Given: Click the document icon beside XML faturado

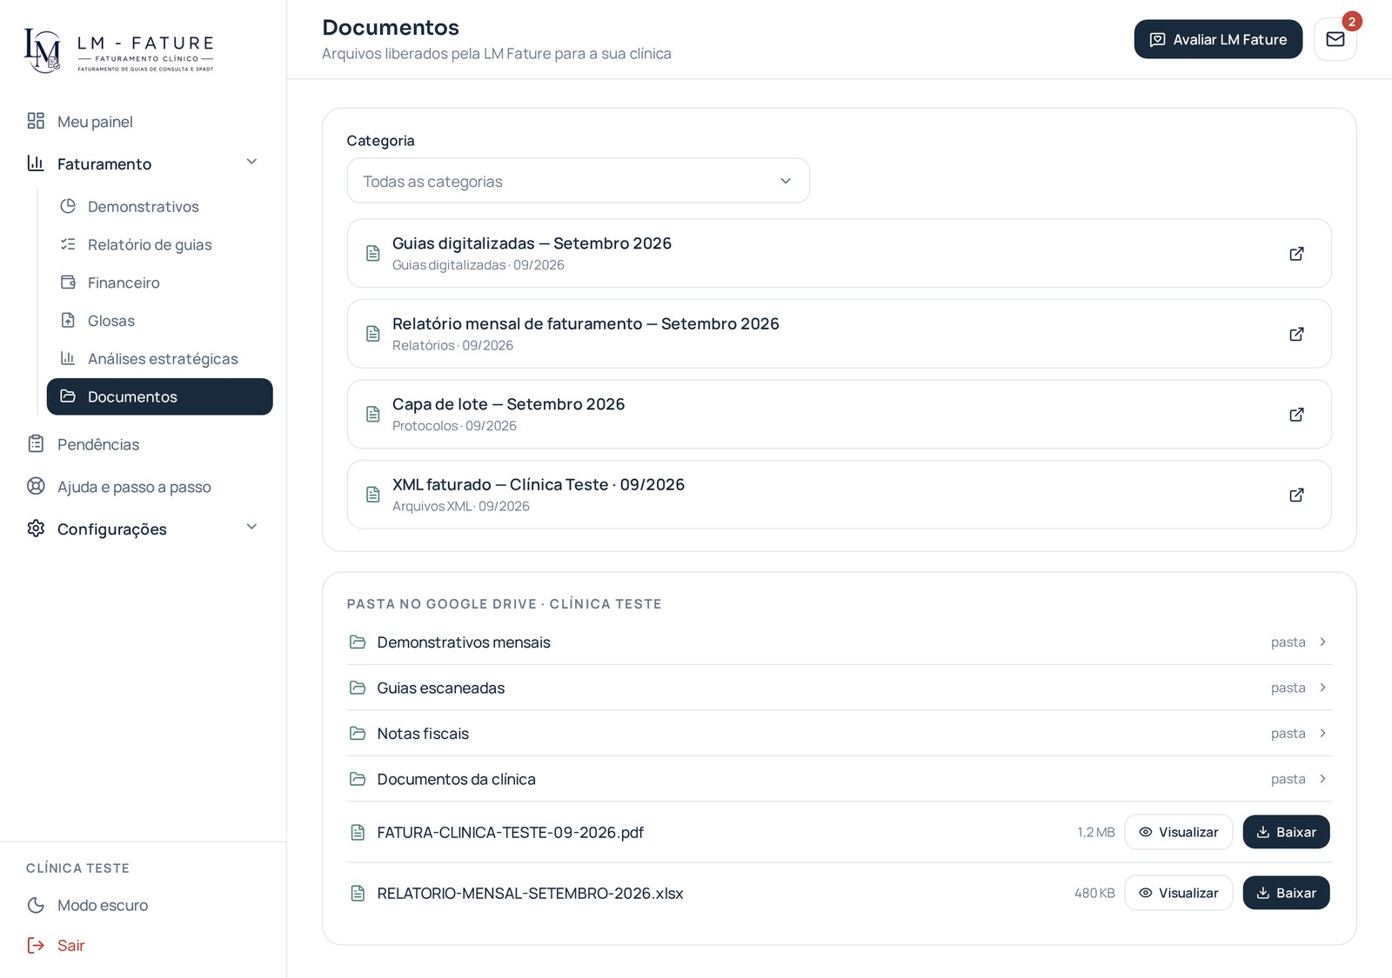Looking at the screenshot, I should (373, 495).
